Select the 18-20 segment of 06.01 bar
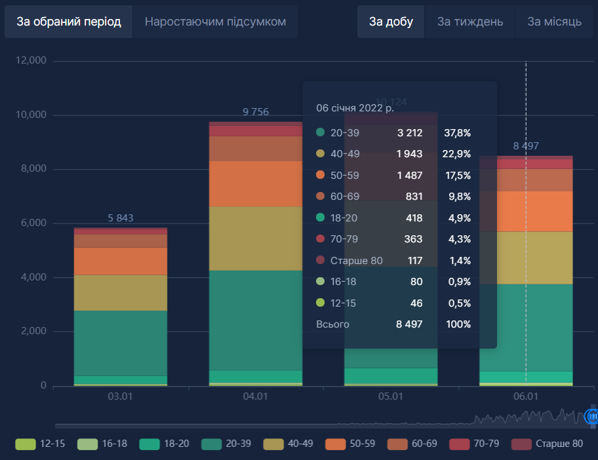Screen dimensions: 598x460 [x=527, y=377]
